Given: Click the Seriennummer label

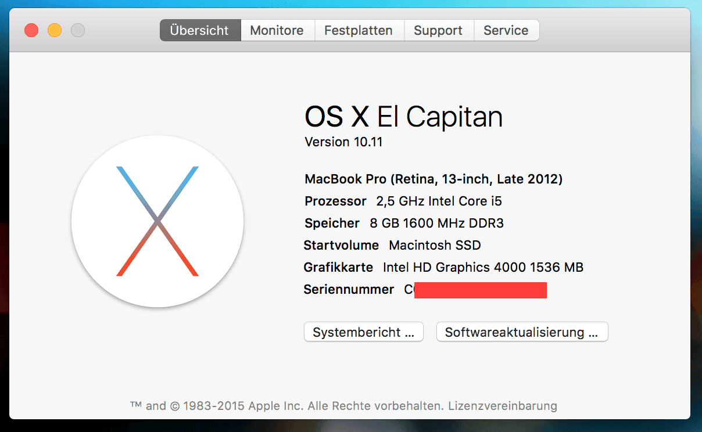Looking at the screenshot, I should click(x=349, y=290).
